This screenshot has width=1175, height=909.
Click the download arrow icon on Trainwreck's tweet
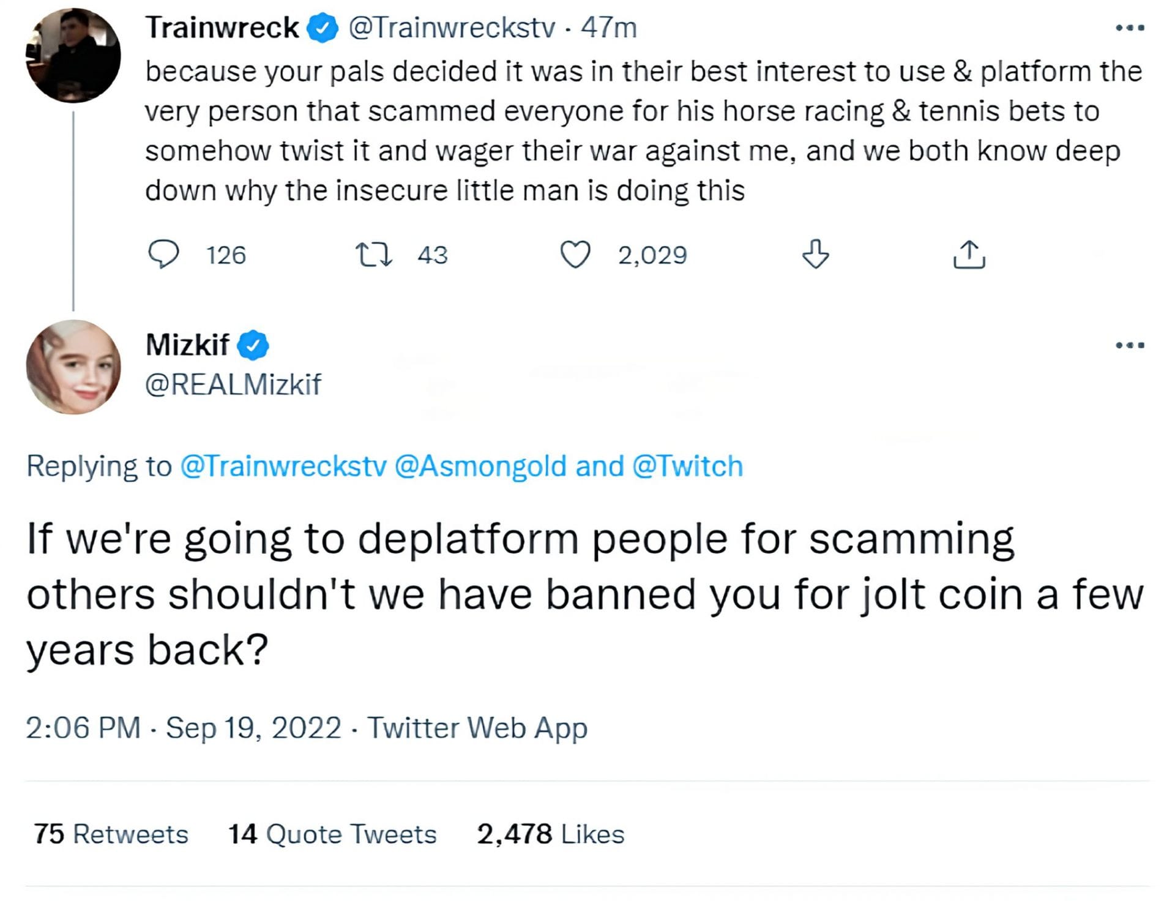tap(815, 254)
